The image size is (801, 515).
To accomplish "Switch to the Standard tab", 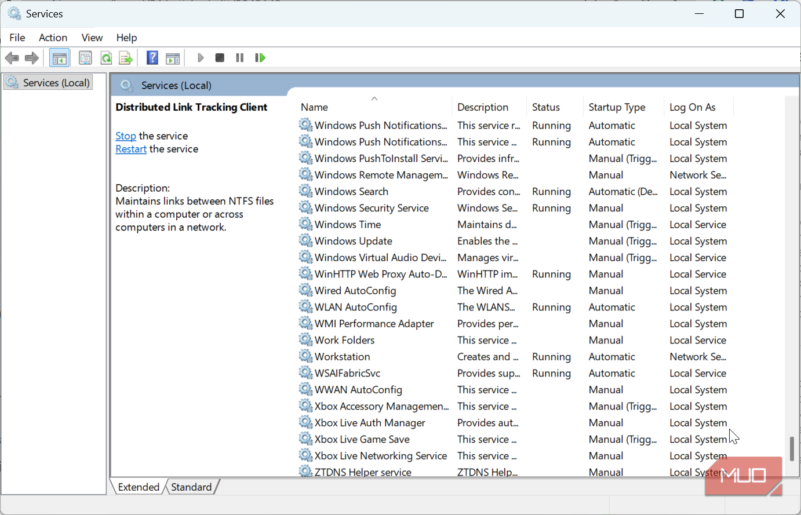I will 191,487.
